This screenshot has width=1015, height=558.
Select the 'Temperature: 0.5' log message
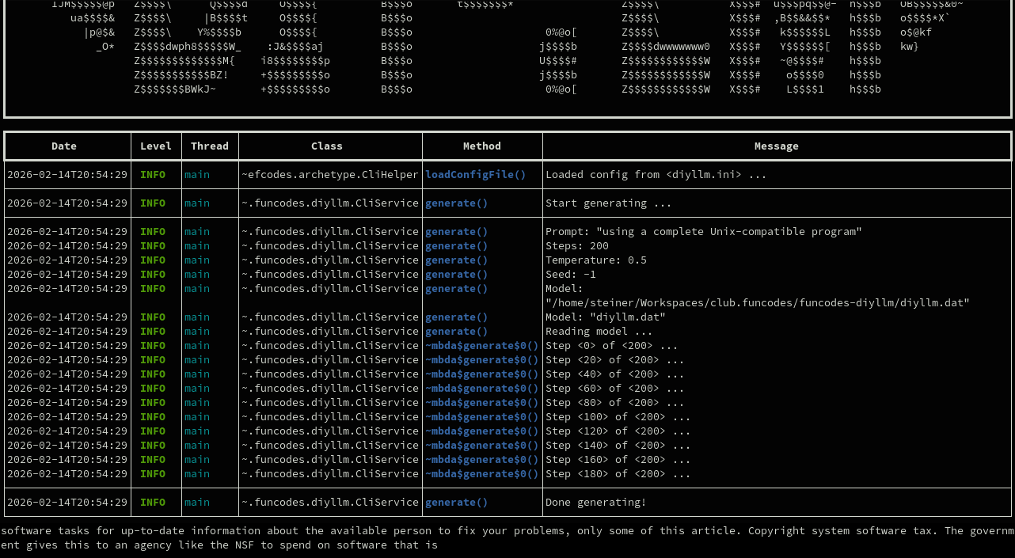[x=596, y=260]
